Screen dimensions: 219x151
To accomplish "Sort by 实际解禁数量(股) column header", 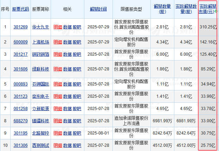I will click(186, 9).
